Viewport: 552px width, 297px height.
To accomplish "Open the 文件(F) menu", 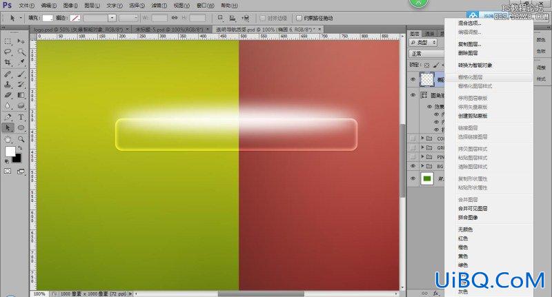I will click(x=26, y=6).
